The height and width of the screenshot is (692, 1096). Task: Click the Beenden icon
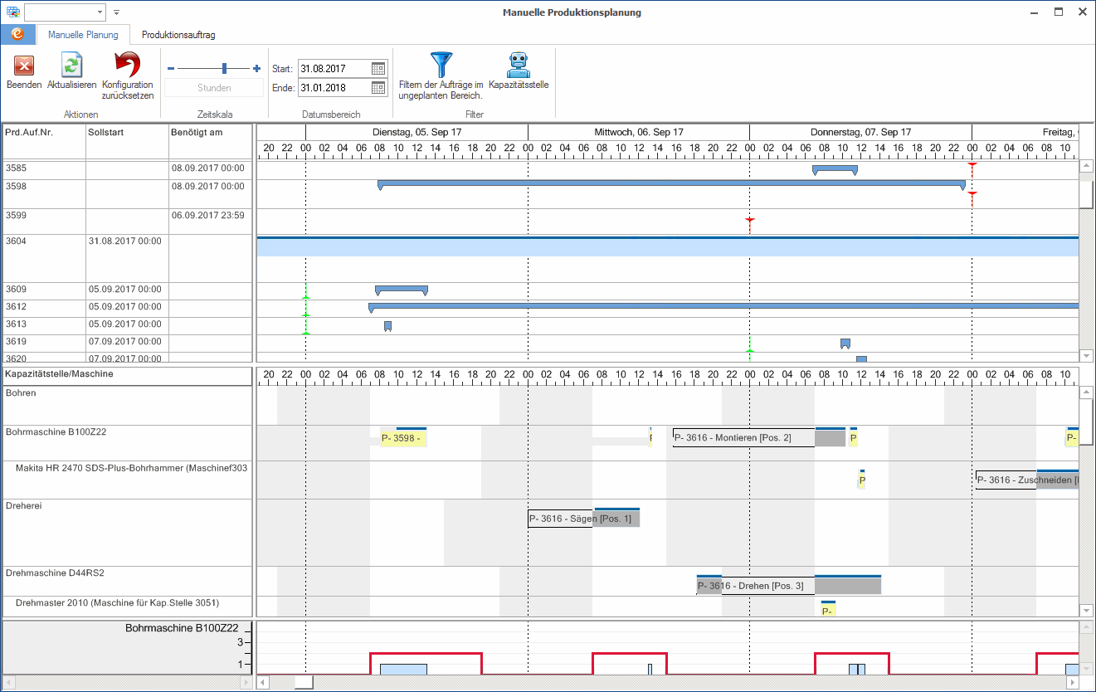[24, 66]
